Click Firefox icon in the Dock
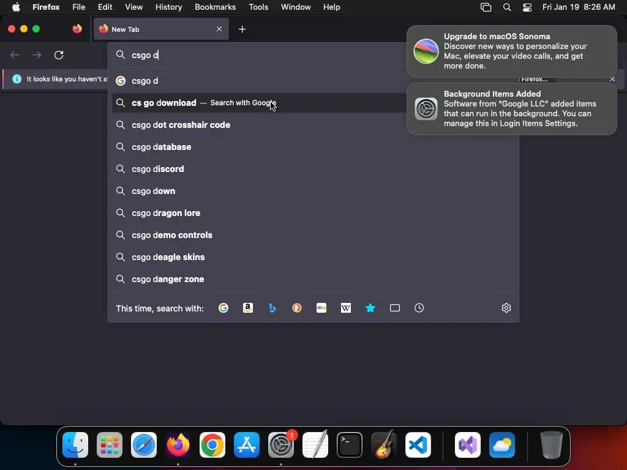627x470 pixels. click(178, 445)
